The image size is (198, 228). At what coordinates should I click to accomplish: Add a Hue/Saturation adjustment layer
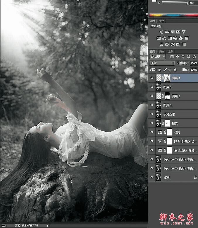point(159,38)
